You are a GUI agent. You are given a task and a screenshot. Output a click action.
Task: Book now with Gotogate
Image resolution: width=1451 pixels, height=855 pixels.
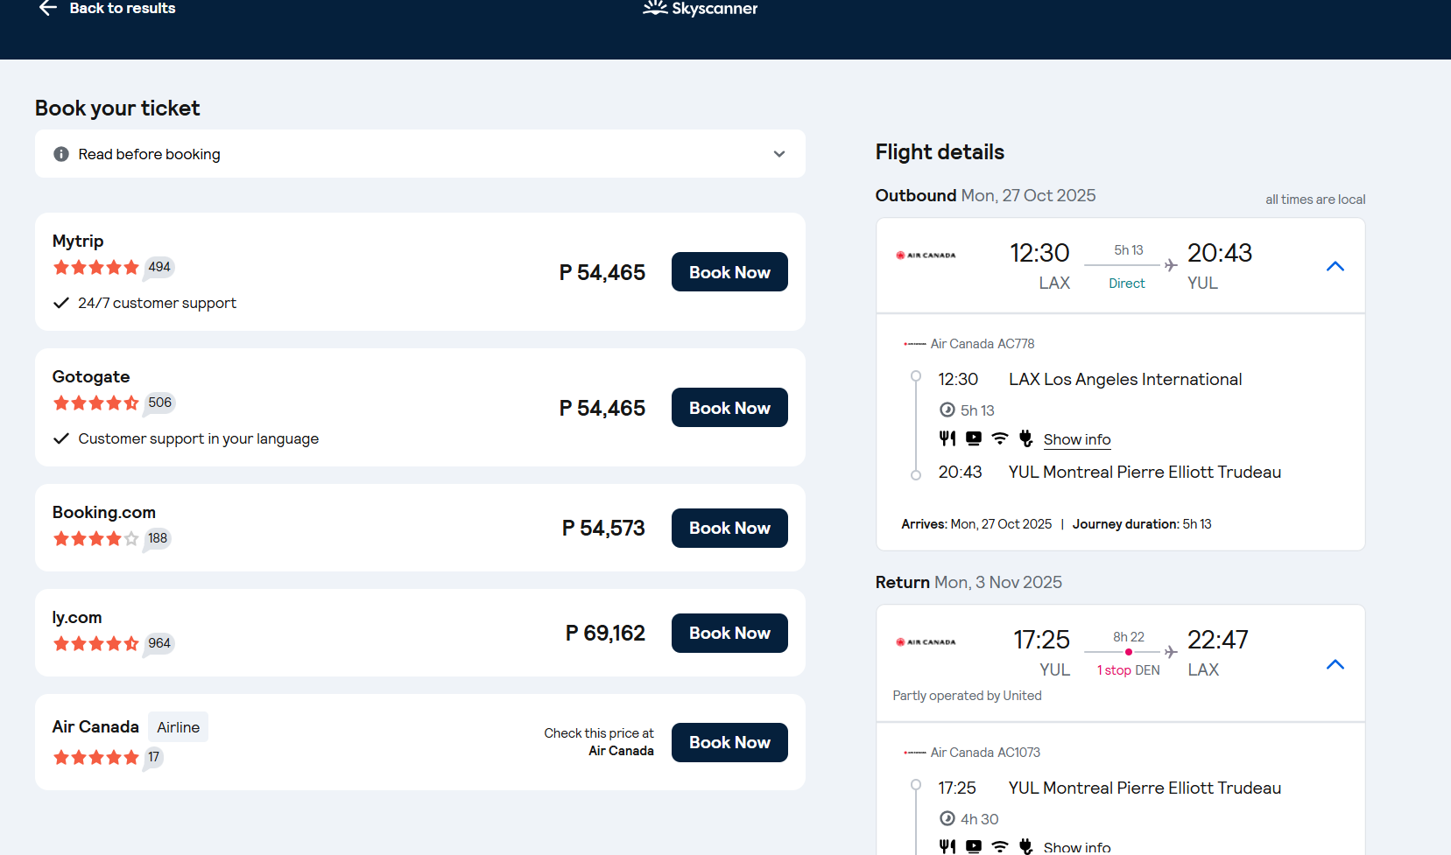pyautogui.click(x=729, y=408)
